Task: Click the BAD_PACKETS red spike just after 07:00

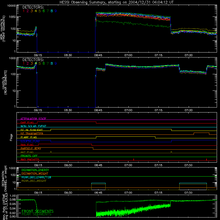Action: (x=134, y=159)
